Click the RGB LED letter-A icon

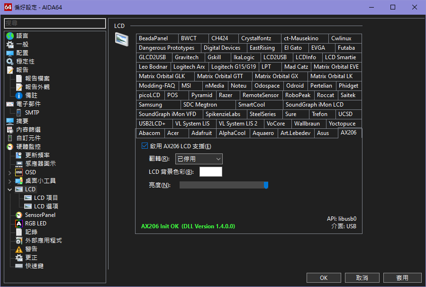19,224
